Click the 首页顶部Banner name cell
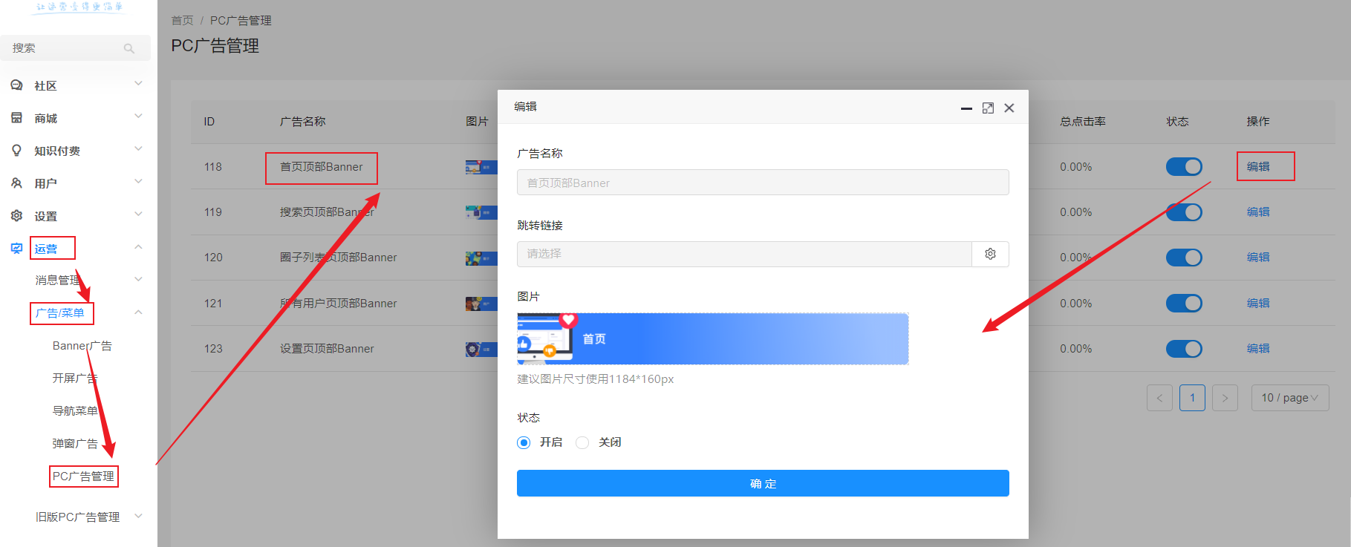 pyautogui.click(x=322, y=167)
